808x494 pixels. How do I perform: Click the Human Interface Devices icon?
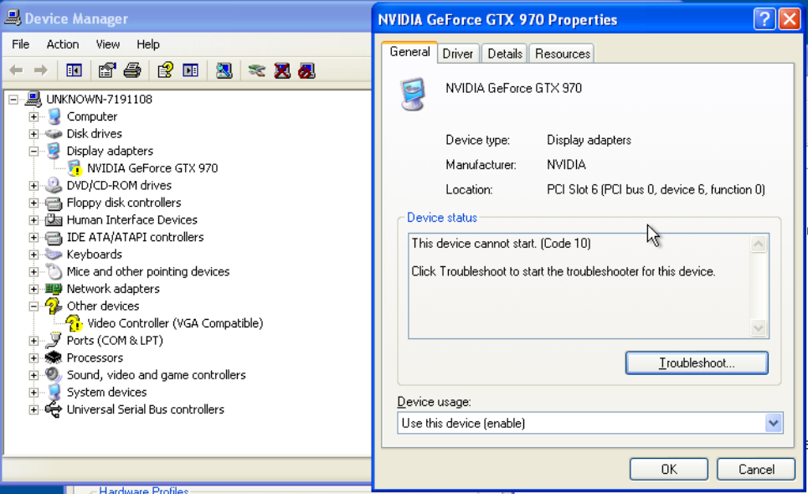[54, 220]
